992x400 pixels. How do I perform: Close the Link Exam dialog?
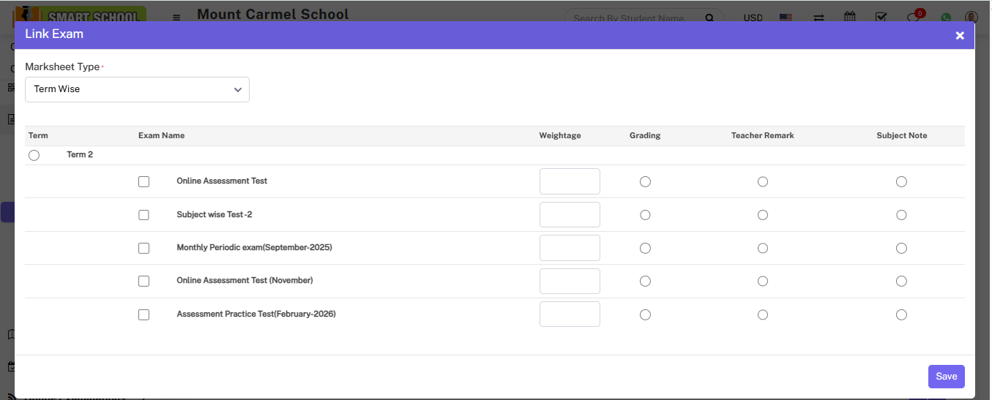pos(960,35)
